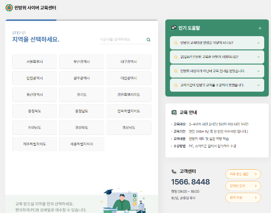
Task: Choose 제주특별자치도 region button
Action: (35, 144)
